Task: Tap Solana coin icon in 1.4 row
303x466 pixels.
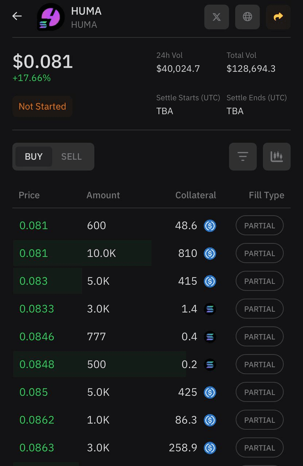Action: click(210, 309)
